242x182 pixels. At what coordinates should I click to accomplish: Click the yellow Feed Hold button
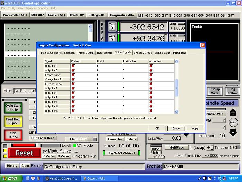pyautogui.click(x=13, y=121)
